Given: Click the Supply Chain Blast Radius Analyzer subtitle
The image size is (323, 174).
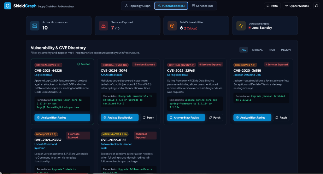Looking at the screenshot, I should coord(56,6).
